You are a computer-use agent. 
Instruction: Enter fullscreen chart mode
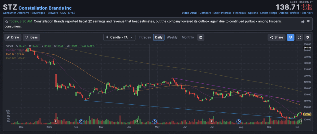click(299, 37)
